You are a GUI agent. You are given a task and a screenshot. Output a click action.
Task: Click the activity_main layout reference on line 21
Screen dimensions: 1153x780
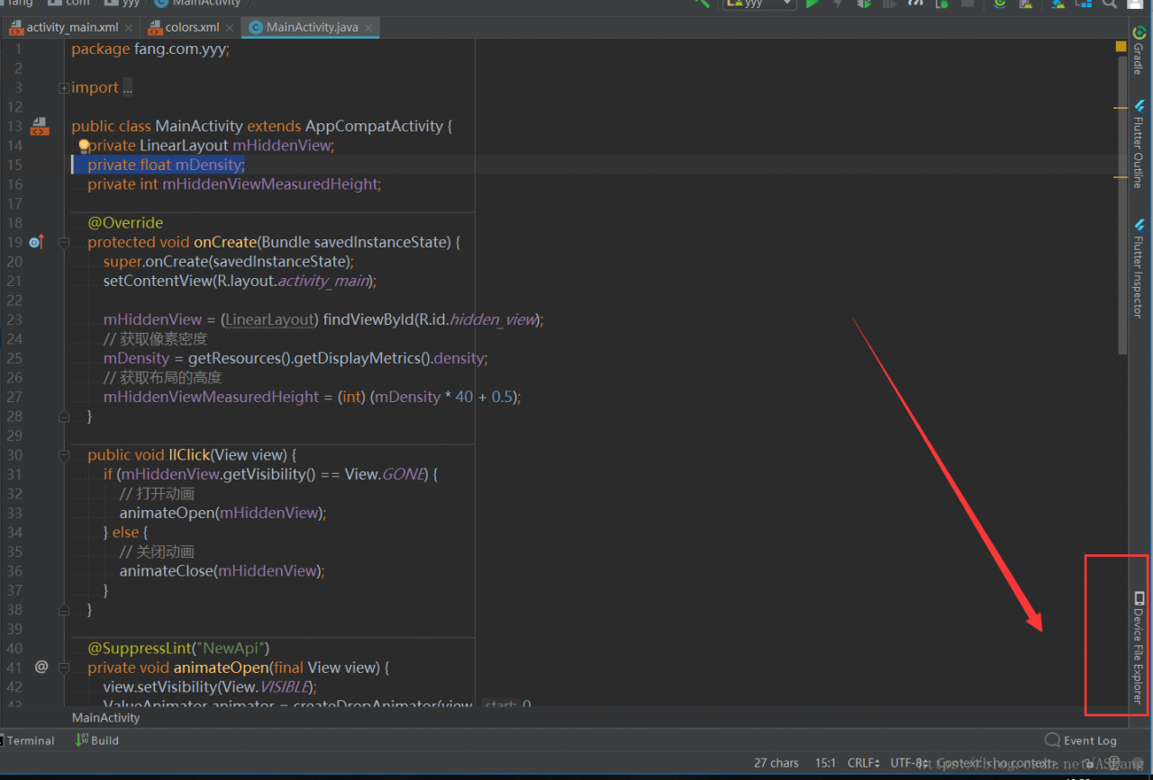[323, 281]
